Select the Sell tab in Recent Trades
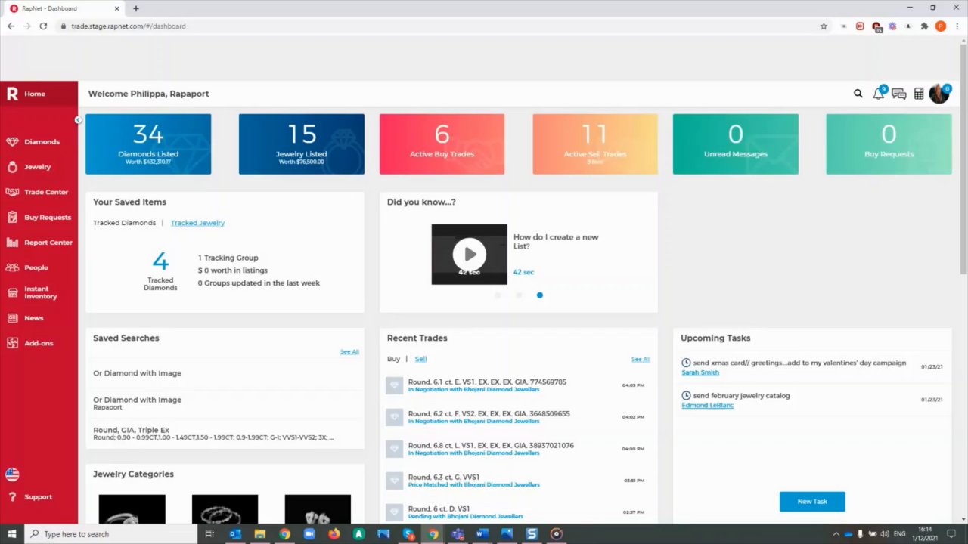The height and width of the screenshot is (544, 968). click(420, 359)
